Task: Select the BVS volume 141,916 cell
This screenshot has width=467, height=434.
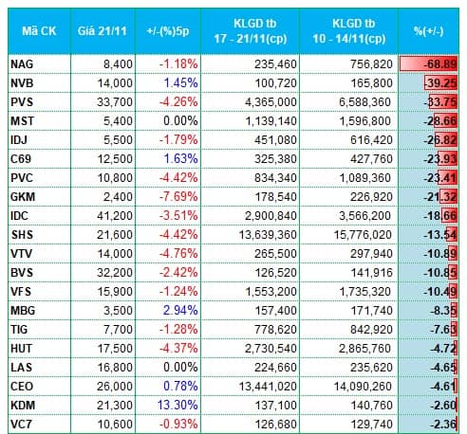Action: click(348, 273)
